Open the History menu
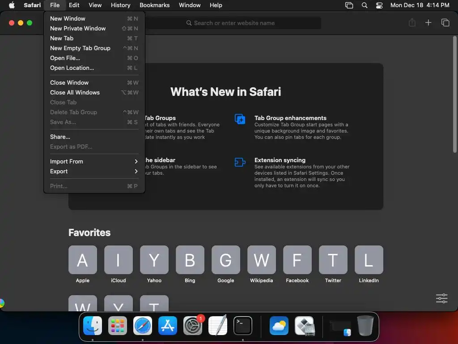The image size is (458, 344). [120, 5]
